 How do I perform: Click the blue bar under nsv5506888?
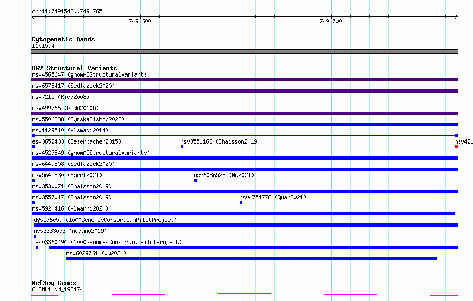click(x=244, y=124)
